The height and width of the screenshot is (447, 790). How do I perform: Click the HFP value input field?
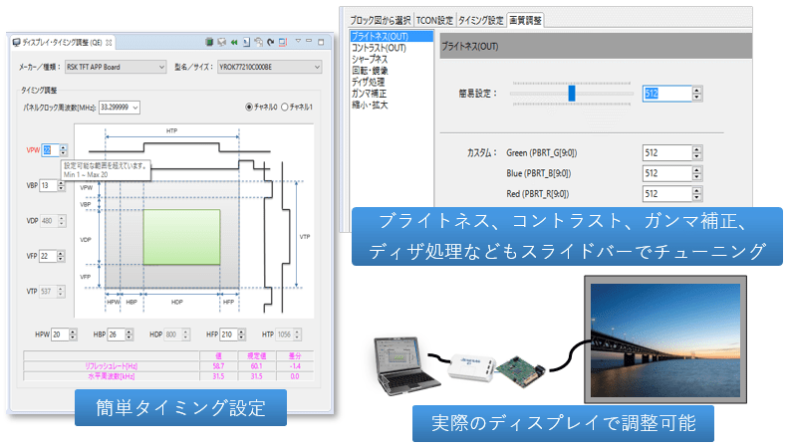(229, 334)
